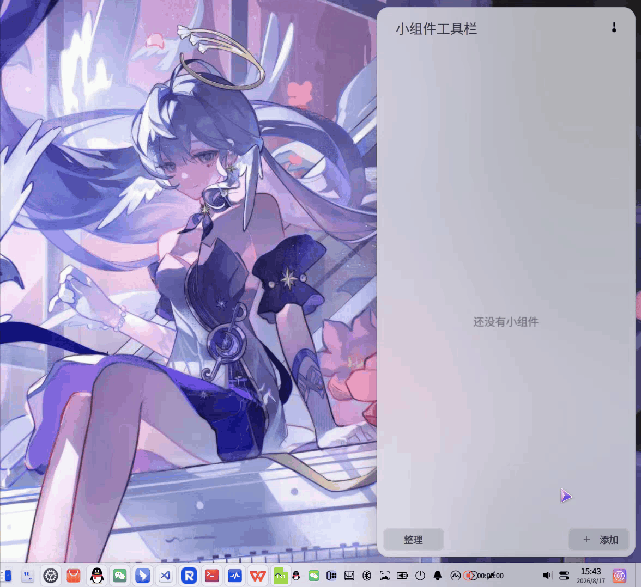Image resolution: width=641 pixels, height=587 pixels.
Task: Click the green 1x1 file icon
Action: [x=280, y=576]
